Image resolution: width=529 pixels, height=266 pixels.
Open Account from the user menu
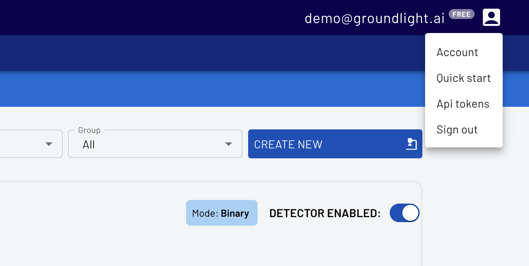pos(464,52)
